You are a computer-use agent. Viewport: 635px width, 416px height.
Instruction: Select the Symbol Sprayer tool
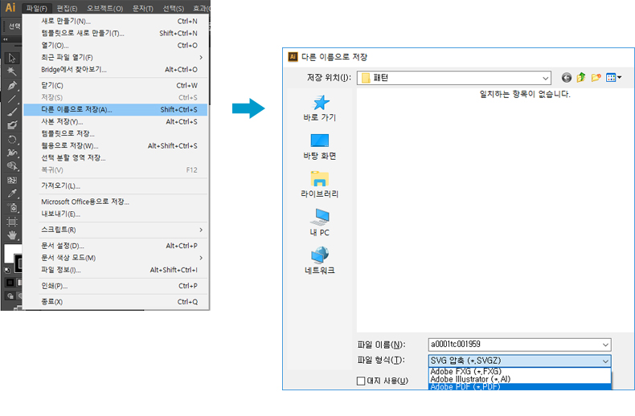(12, 207)
